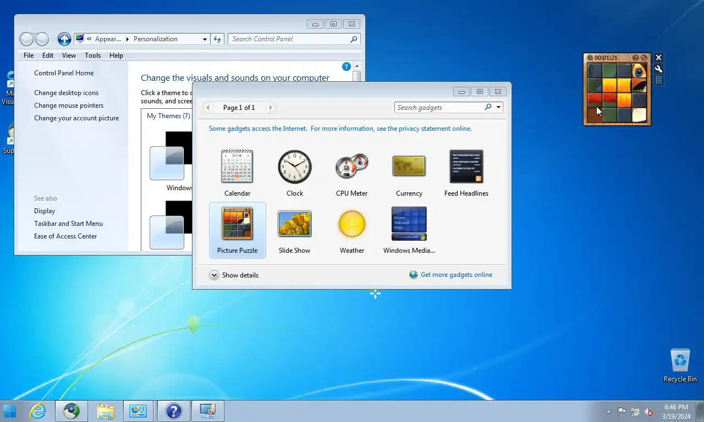Open Control Panel Home link

tap(64, 73)
